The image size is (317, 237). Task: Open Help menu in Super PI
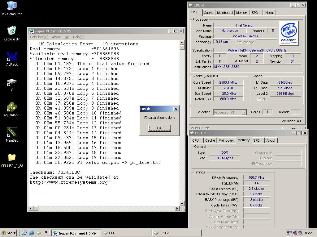click(x=79, y=37)
